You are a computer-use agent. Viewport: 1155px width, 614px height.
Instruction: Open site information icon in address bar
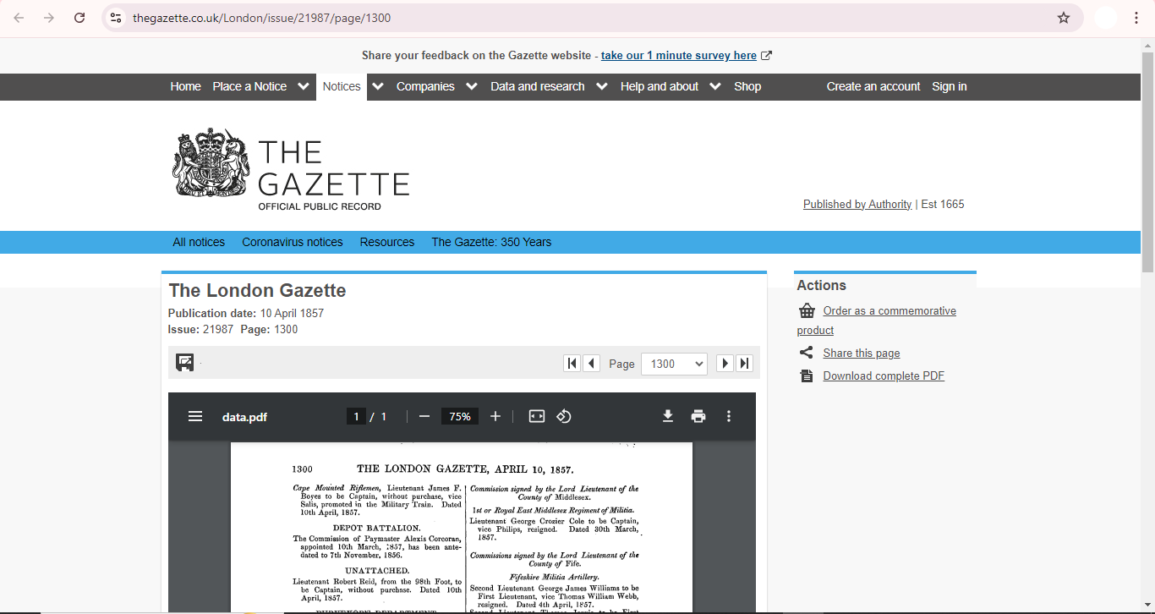[116, 18]
